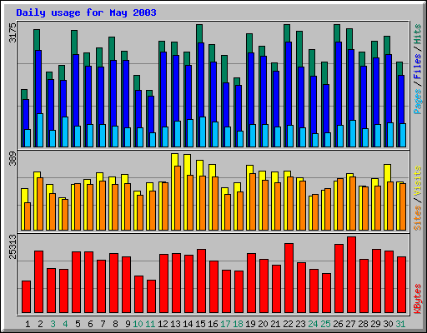This screenshot has height=333, width=427.
Task: Select the Sites legend label
Action: point(418,218)
